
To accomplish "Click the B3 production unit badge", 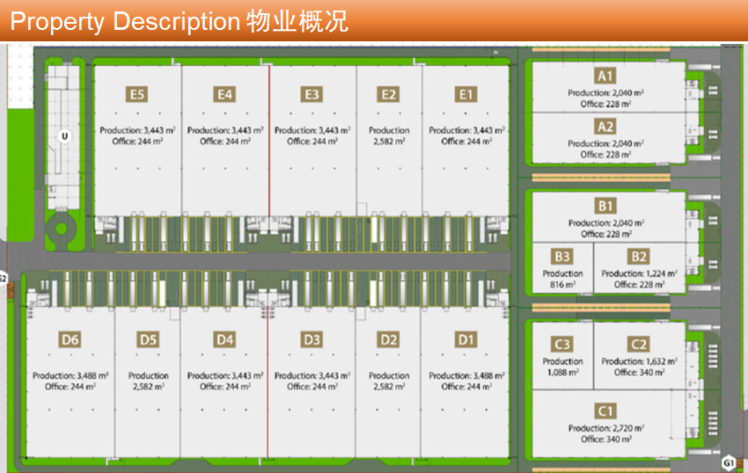I will pyautogui.click(x=562, y=257).
